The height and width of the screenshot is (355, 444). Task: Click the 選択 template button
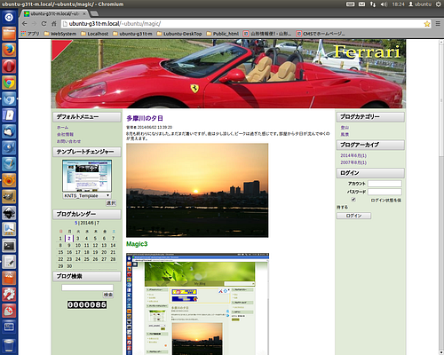[111, 203]
